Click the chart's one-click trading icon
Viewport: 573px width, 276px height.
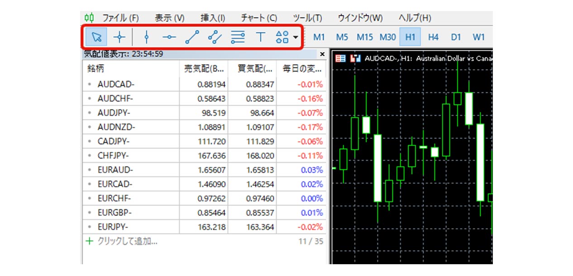point(356,58)
